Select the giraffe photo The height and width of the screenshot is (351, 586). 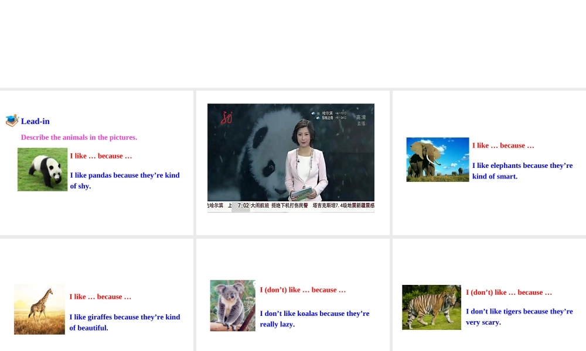click(39, 309)
